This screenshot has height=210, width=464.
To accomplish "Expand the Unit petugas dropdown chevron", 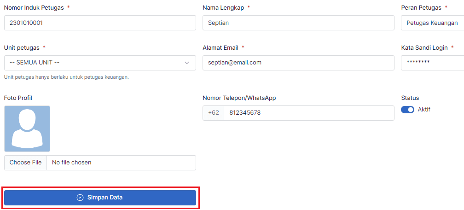I will pos(187,63).
